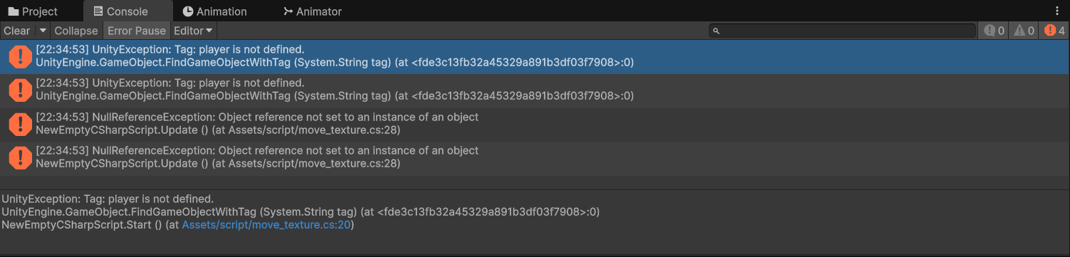This screenshot has height=257, width=1070.
Task: Open the Editor dropdown
Action: [193, 31]
